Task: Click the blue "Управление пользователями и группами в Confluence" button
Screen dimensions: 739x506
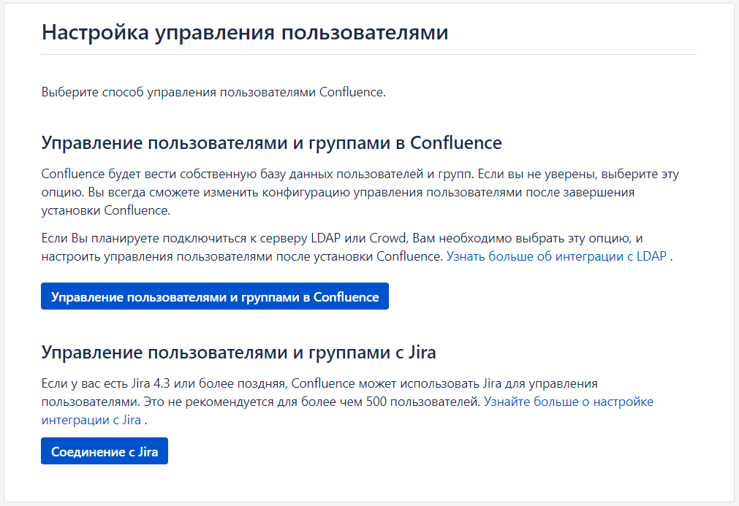Action: point(215,296)
